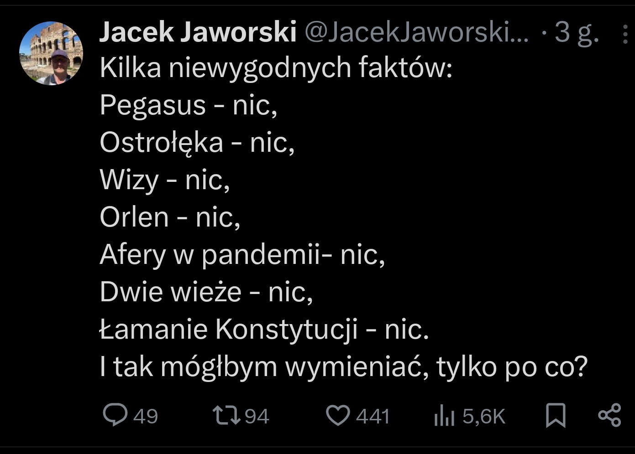Click the @JacekJaworski handle

[416, 32]
